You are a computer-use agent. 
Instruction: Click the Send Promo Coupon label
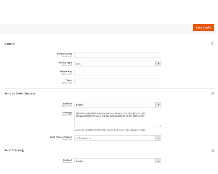(x=61, y=137)
